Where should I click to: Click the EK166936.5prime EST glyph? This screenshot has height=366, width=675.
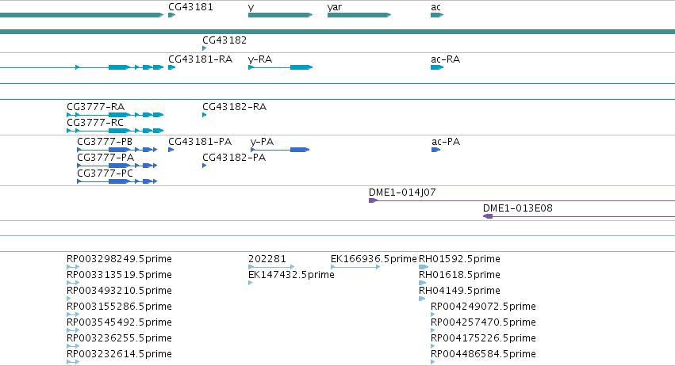pos(355,267)
